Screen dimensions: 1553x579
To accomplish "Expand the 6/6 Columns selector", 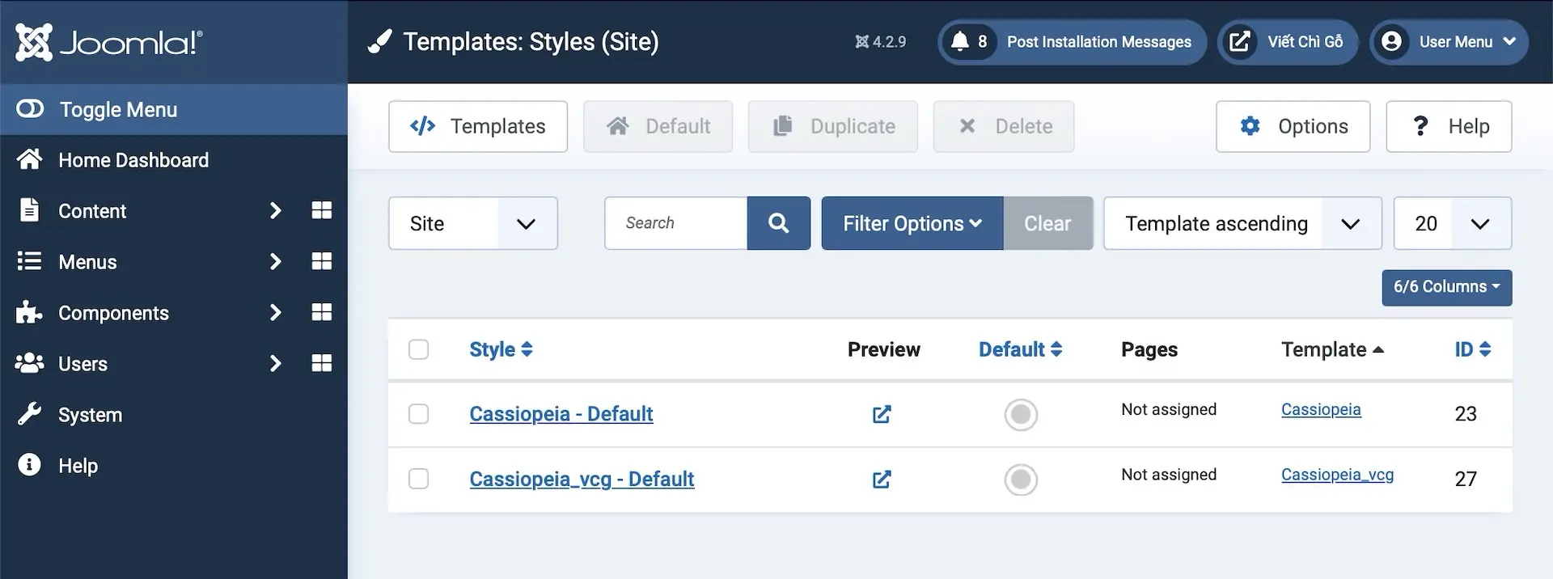I will tap(1446, 287).
